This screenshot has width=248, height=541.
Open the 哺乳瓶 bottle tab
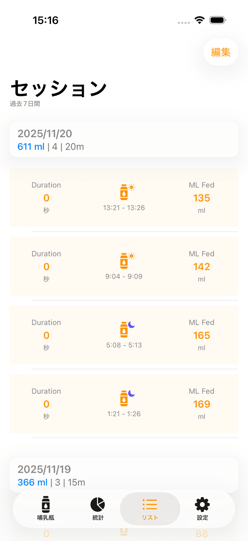[46, 509]
